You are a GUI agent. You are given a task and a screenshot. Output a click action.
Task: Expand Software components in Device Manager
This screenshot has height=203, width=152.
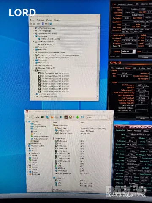pyautogui.click(x=33, y=28)
